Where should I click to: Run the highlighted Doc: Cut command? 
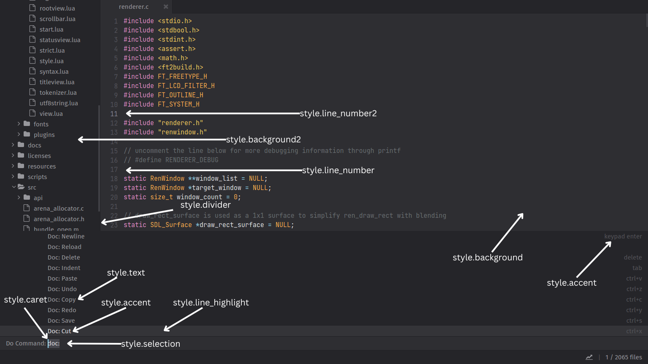click(x=324, y=331)
